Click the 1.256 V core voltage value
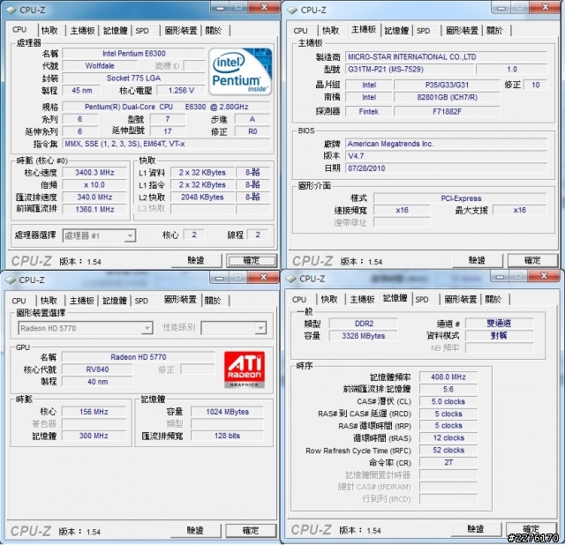The width and height of the screenshot is (565, 545). tap(181, 90)
